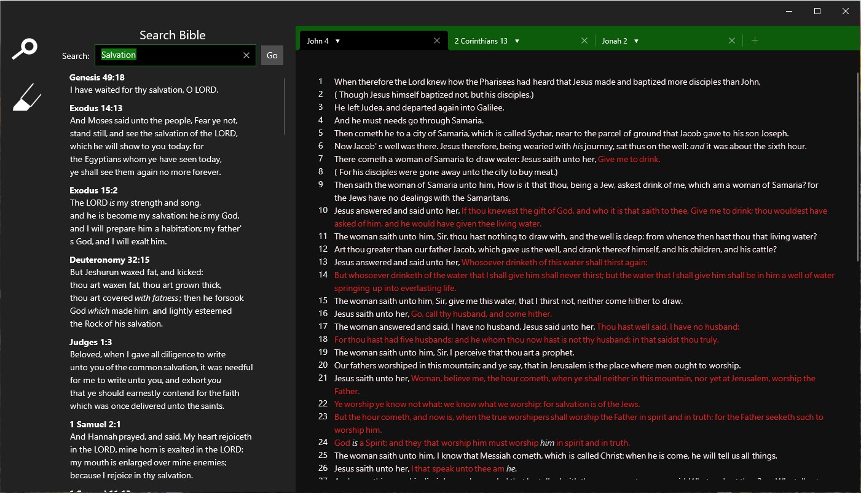The width and height of the screenshot is (861, 493).
Task: Close the Jonah 2 tab
Action: pyautogui.click(x=731, y=40)
